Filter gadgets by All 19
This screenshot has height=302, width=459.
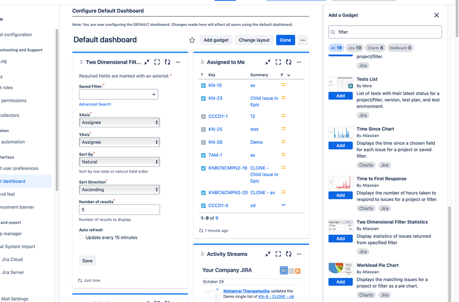(x=336, y=48)
